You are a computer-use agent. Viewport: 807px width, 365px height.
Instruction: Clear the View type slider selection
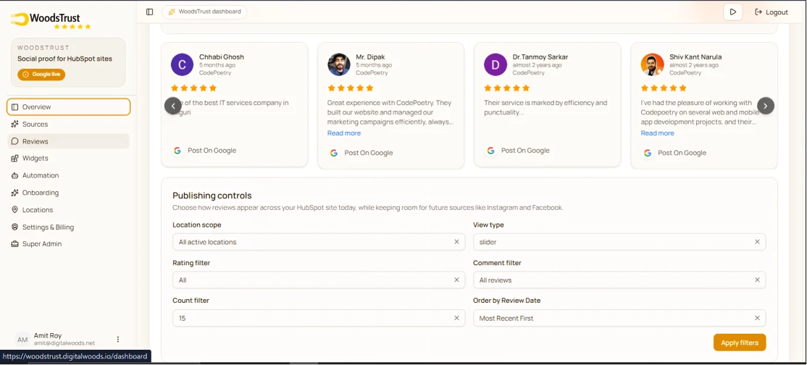[x=757, y=242]
